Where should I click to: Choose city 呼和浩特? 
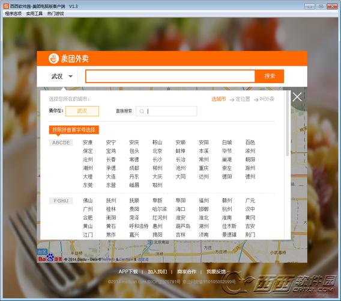(139, 226)
